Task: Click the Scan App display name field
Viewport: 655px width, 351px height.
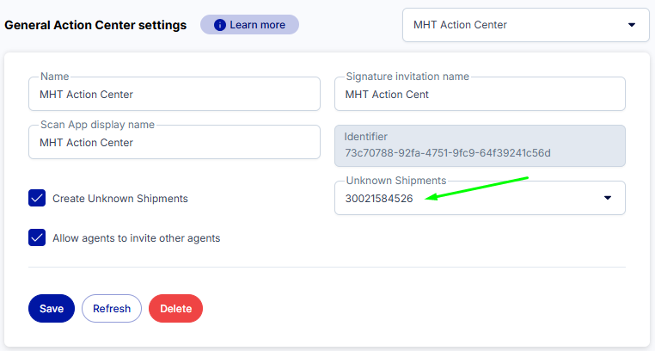Action: pyautogui.click(x=174, y=142)
